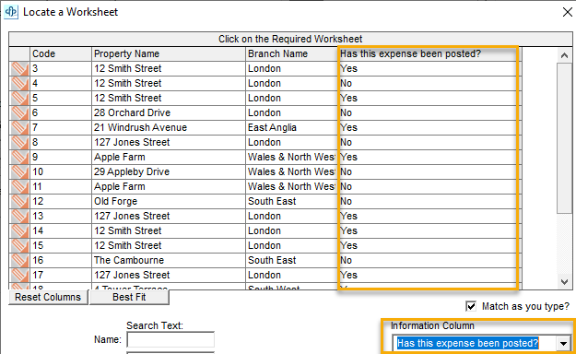This screenshot has height=354, width=576.
Task: Click the worksheet icon for code 4
Action: point(19,84)
